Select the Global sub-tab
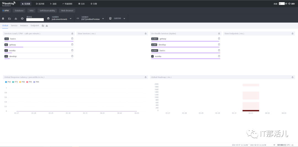Image resolution: width=298 pixels, height=147 pixels. pyautogui.click(x=5, y=25)
